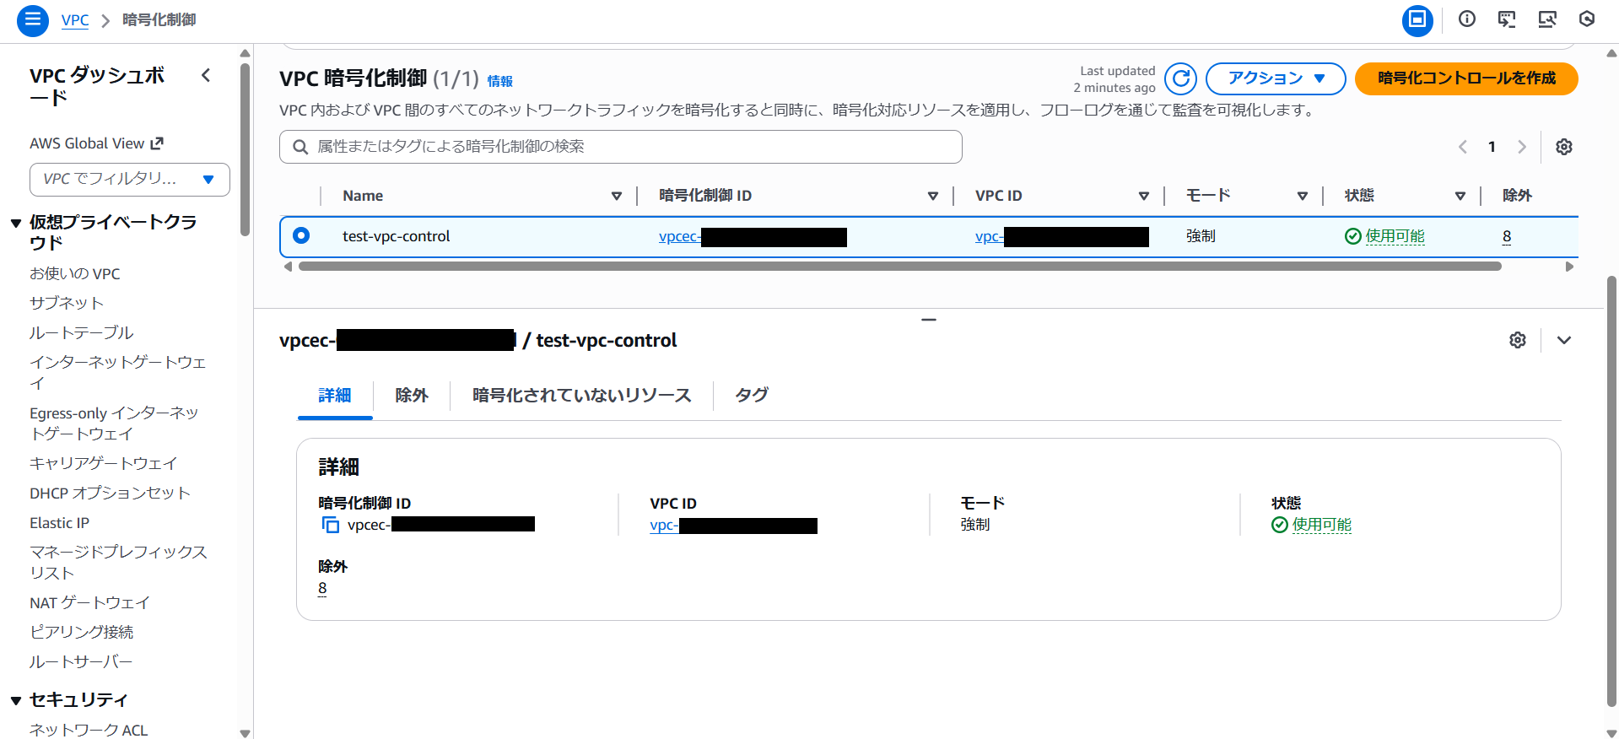Open the hamburger navigation menu
This screenshot has height=739, width=1619.
[x=32, y=19]
